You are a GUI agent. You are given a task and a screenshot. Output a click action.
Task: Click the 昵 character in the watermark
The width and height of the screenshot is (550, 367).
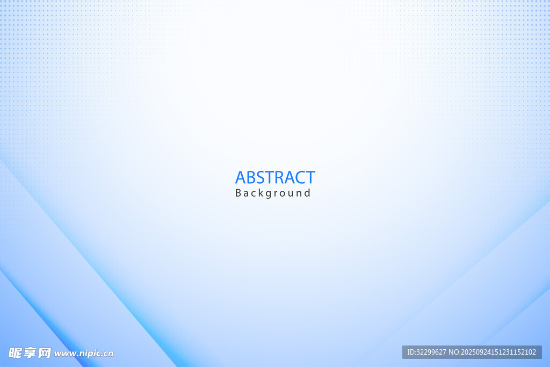[x=15, y=352]
